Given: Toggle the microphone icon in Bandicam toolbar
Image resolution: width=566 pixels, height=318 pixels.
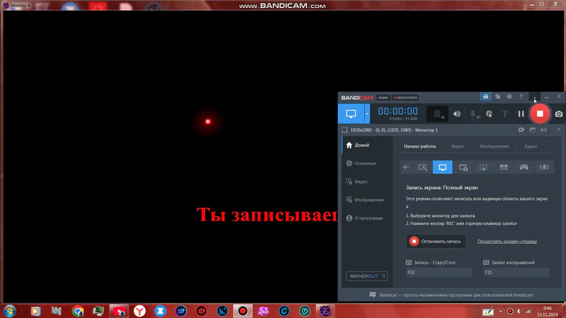Looking at the screenshot, I should coord(473,114).
